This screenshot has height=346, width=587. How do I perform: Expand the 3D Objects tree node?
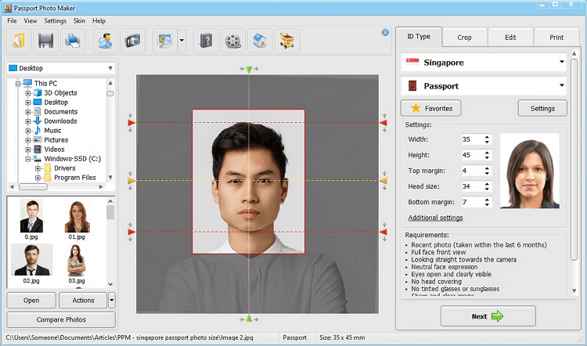point(27,93)
